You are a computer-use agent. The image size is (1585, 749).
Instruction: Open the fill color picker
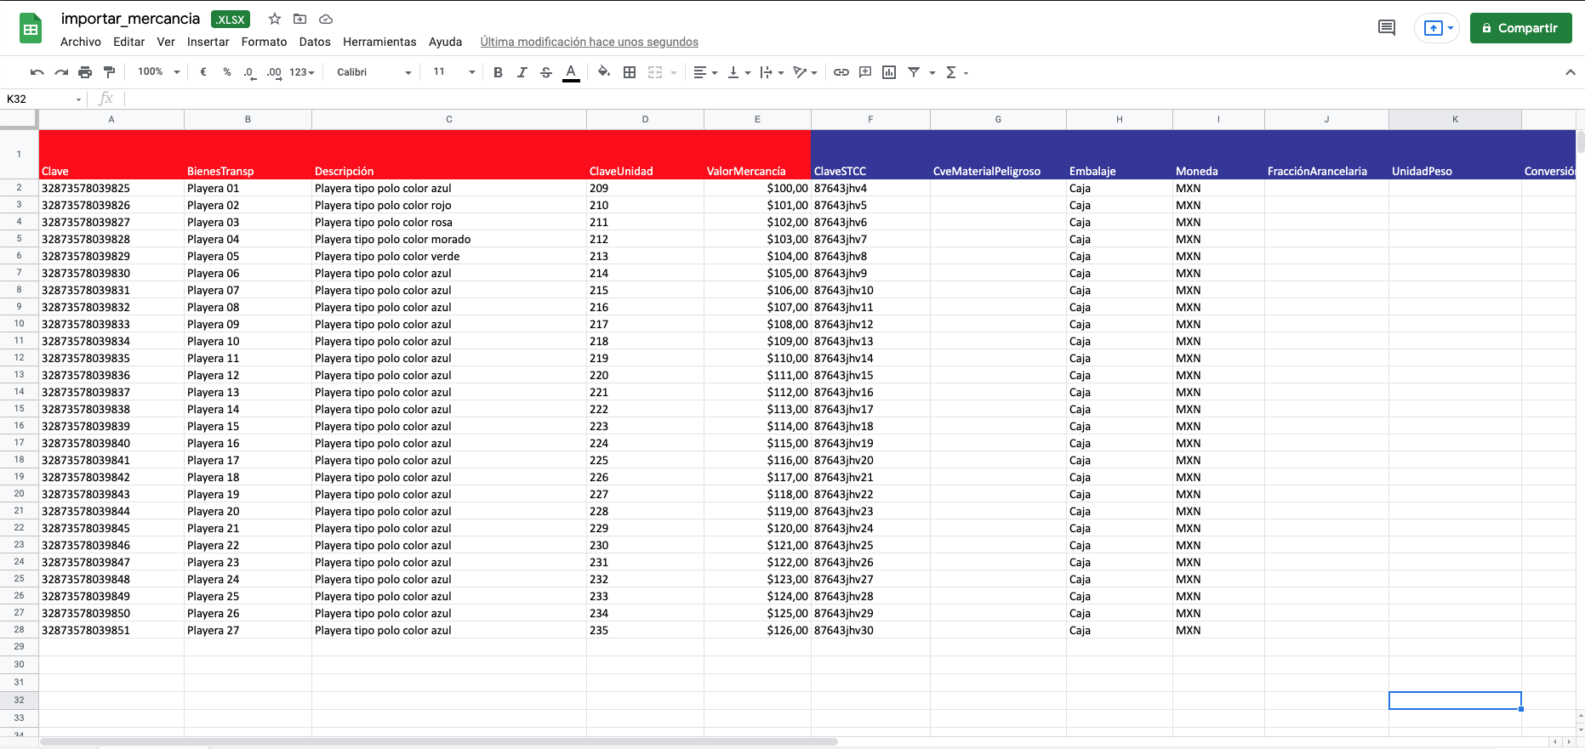pos(603,72)
